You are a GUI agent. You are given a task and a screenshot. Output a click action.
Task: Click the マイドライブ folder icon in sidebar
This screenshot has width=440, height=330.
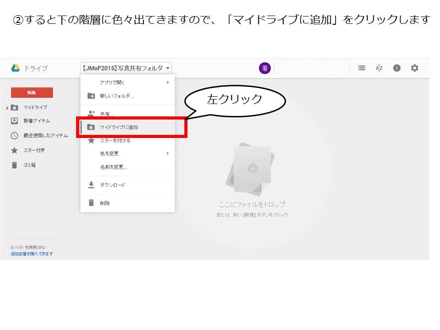tap(14, 107)
